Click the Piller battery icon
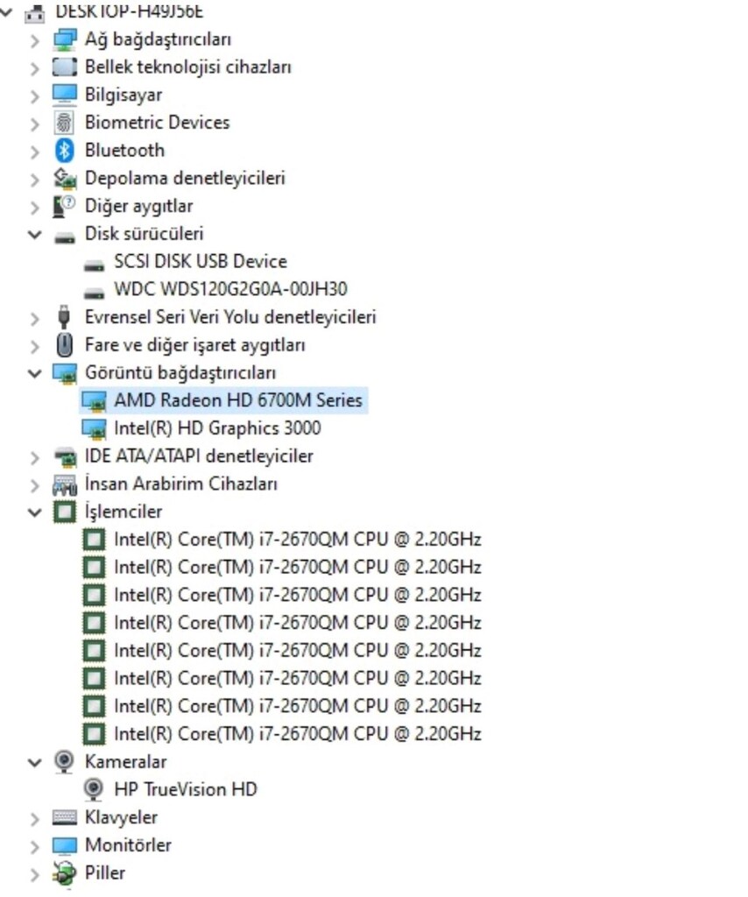 64,873
